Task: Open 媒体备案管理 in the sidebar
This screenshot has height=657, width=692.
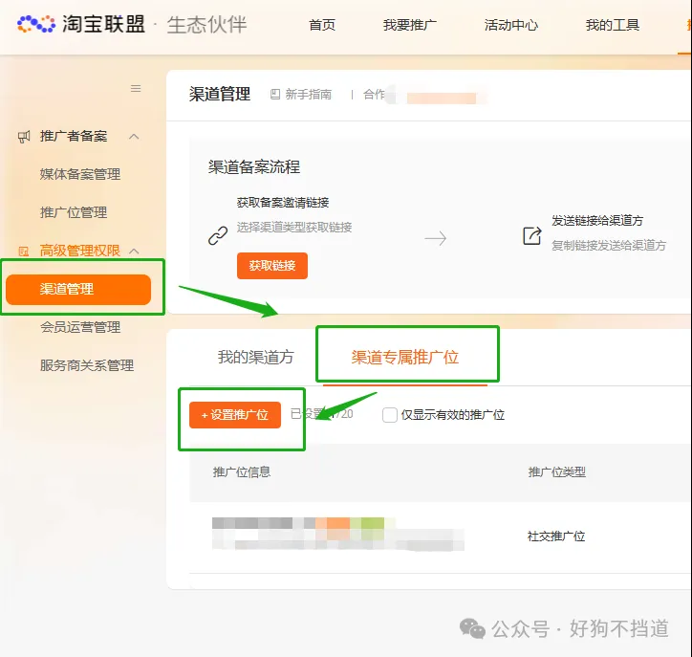Action: pos(80,174)
